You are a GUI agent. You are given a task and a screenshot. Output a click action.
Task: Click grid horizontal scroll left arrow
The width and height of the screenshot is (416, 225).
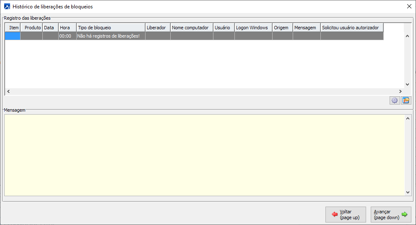[8, 91]
